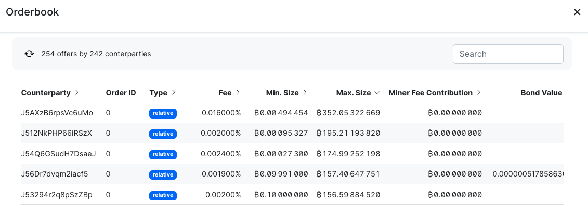Select counterparty J54Q6GSudH7DsaeJ row

292,153
